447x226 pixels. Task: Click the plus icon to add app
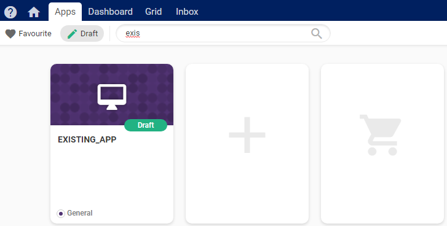coord(247,135)
